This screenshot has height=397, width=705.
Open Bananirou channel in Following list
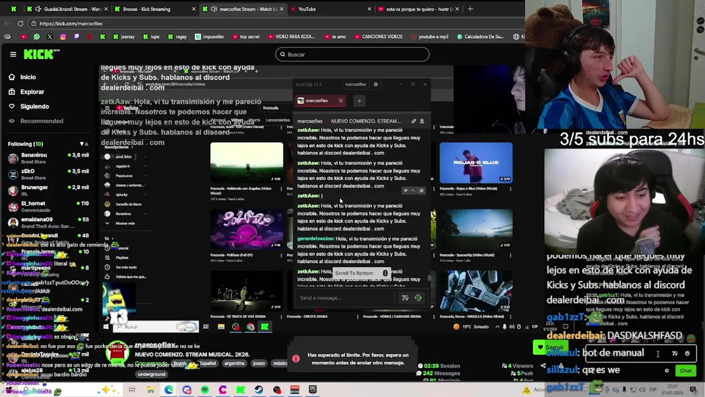[x=48, y=158]
